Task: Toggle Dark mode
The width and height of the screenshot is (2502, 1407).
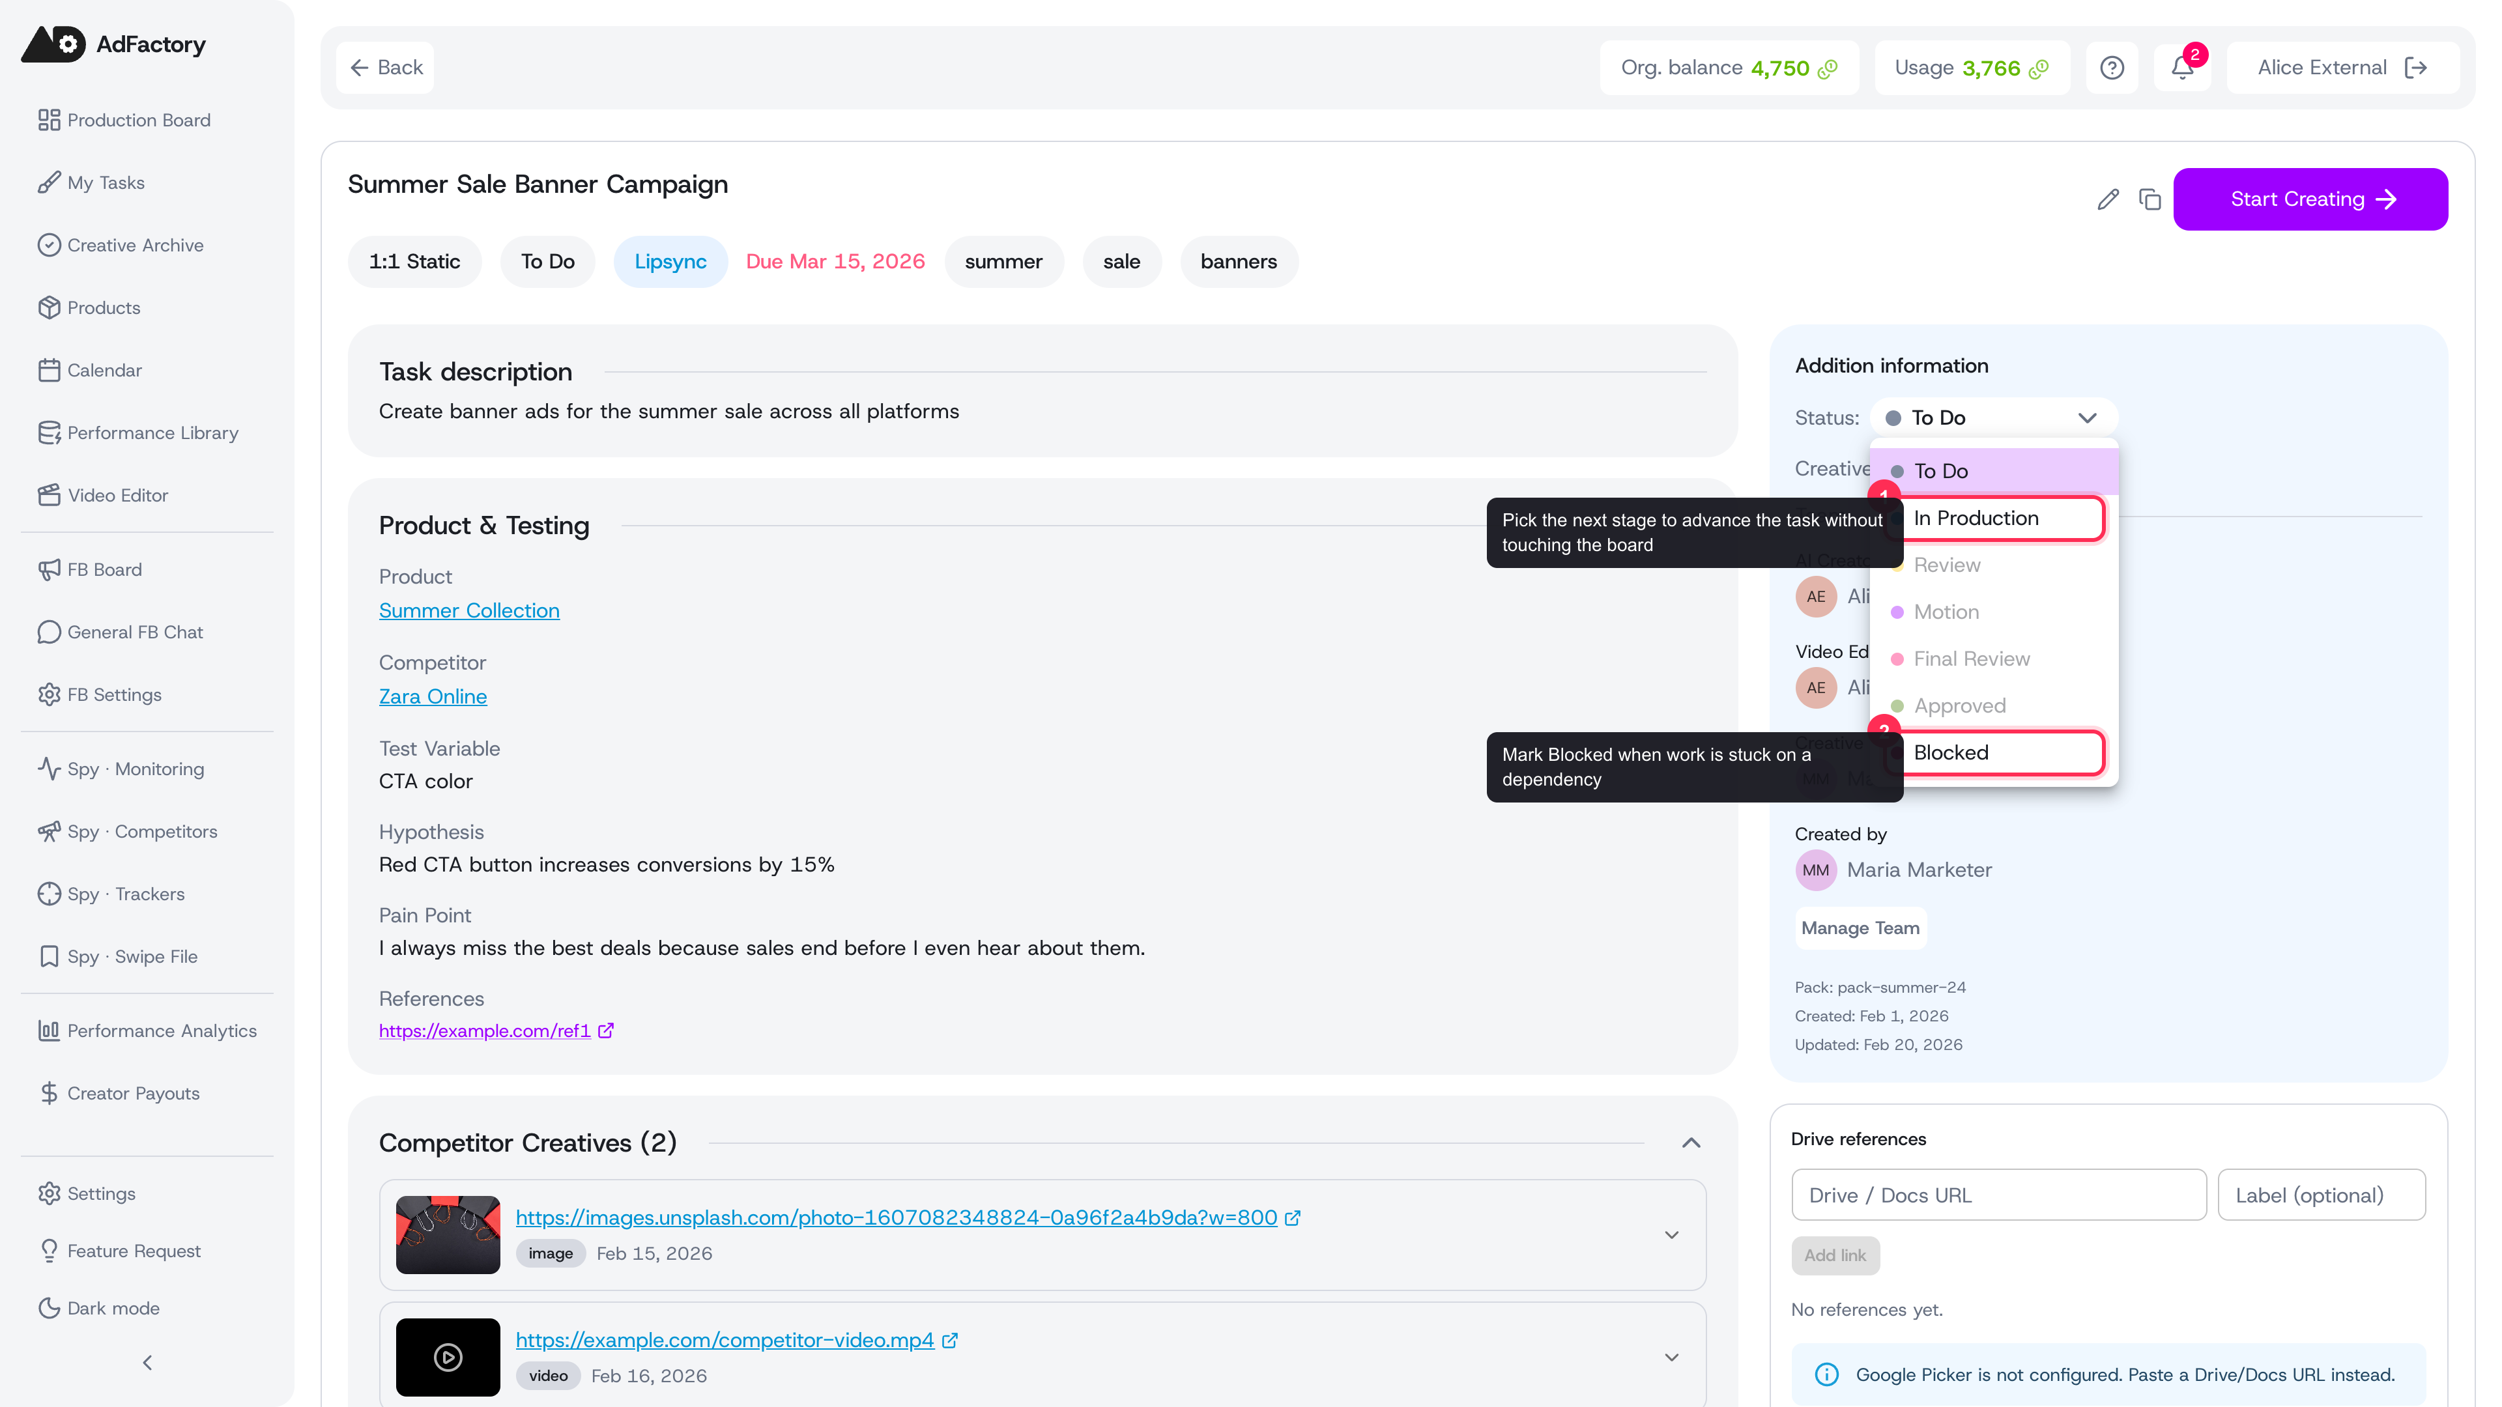Action: [99, 1308]
